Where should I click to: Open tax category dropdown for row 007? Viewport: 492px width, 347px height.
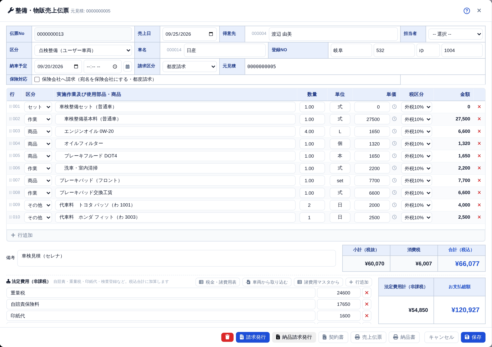pos(416,181)
